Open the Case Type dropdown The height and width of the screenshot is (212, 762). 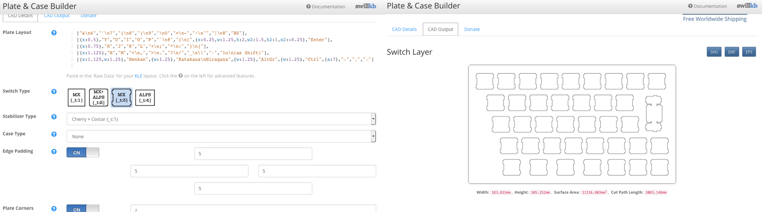click(x=221, y=136)
